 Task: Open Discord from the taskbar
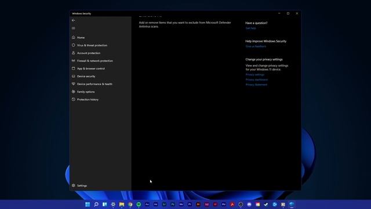tap(249, 204)
